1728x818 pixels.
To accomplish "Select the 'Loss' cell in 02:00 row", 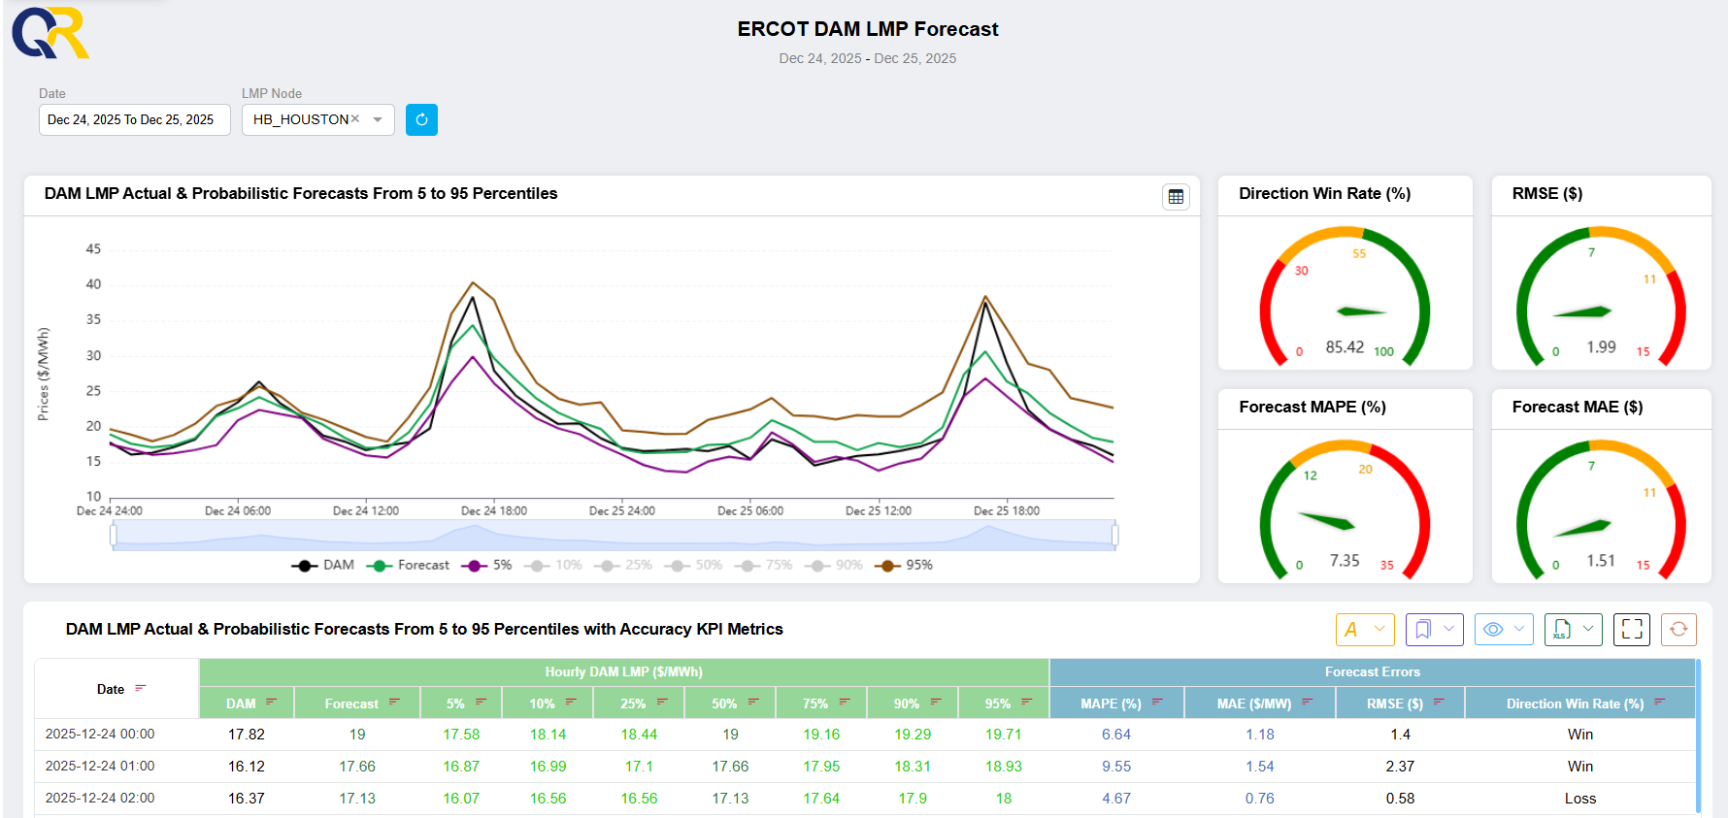I will point(1579,798).
